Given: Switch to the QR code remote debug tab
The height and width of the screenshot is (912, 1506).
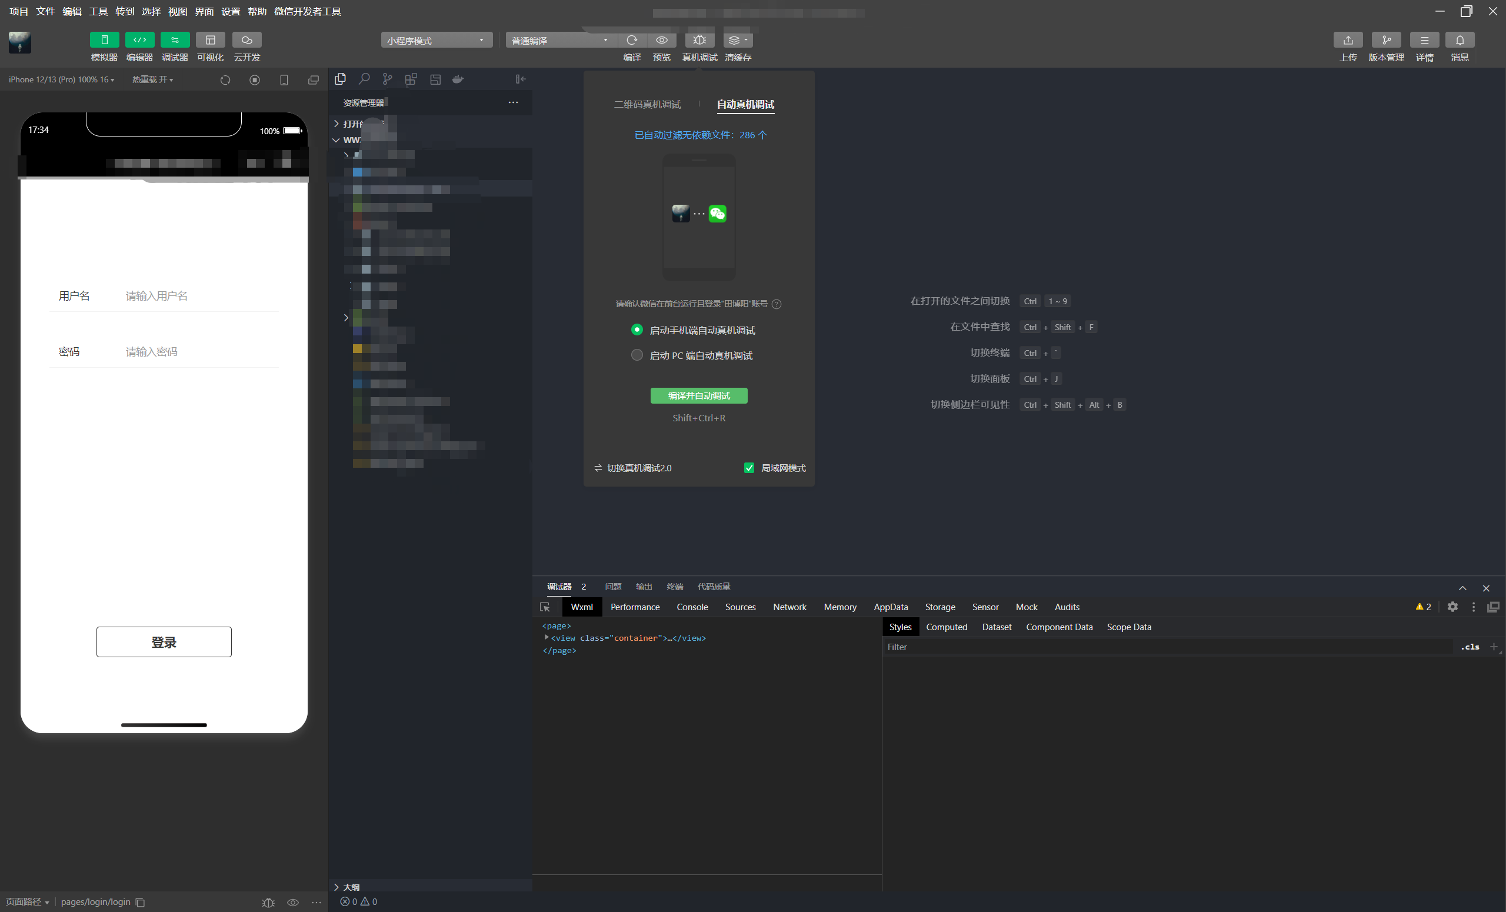Looking at the screenshot, I should (647, 105).
